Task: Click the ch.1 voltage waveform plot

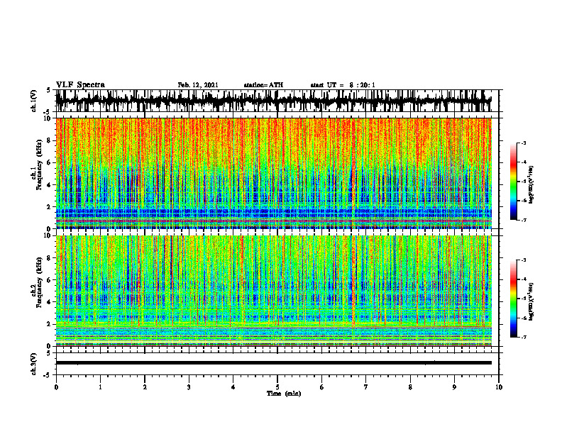Action: click(x=273, y=101)
